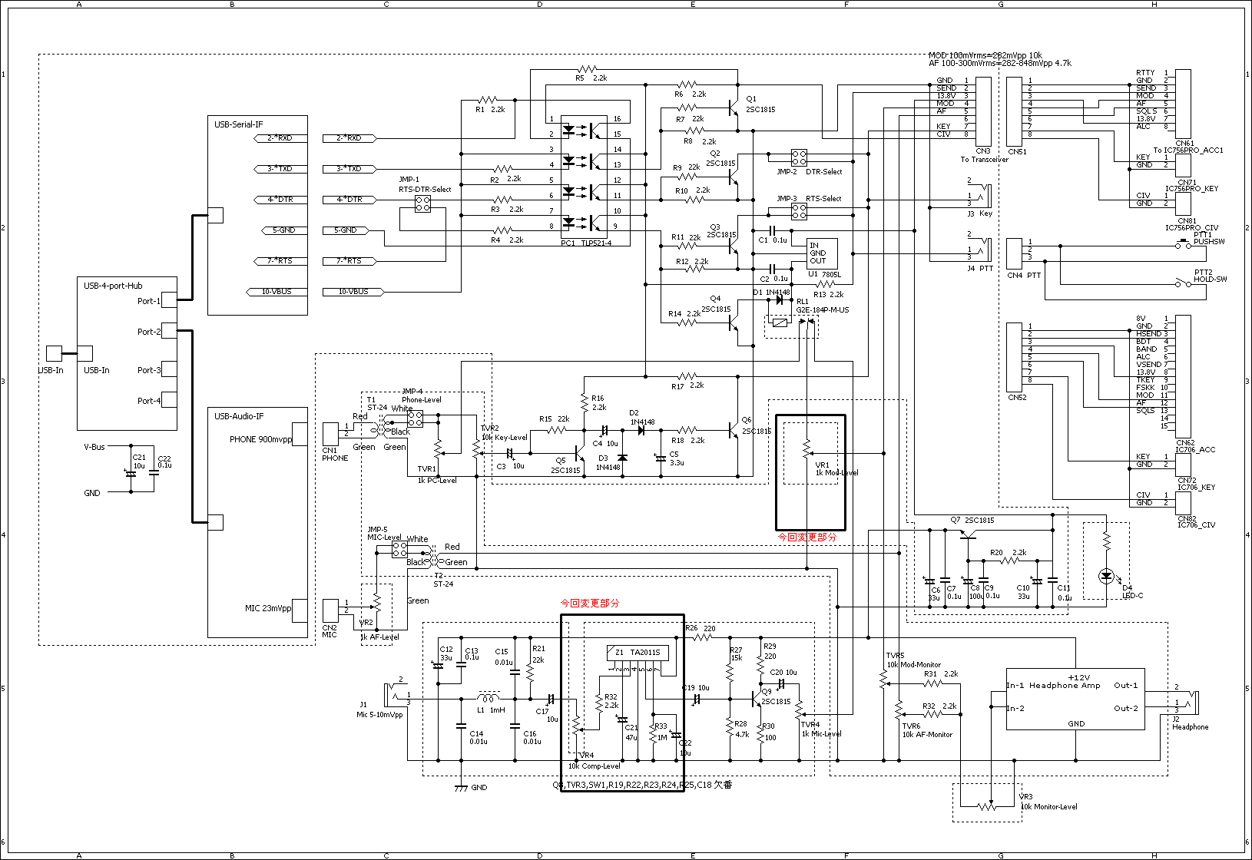Viewport: 1252px width, 860px height.
Task: Click the USB-Audio-IF block label
Action: [x=239, y=416]
